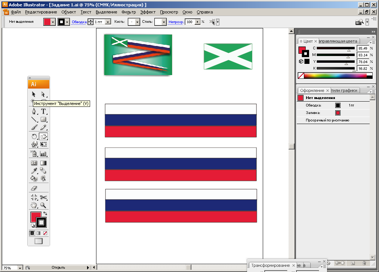Screen dimensions: 379x272
Task: Adjust the Cyan C slider
Action: pyautogui.click(x=349, y=51)
